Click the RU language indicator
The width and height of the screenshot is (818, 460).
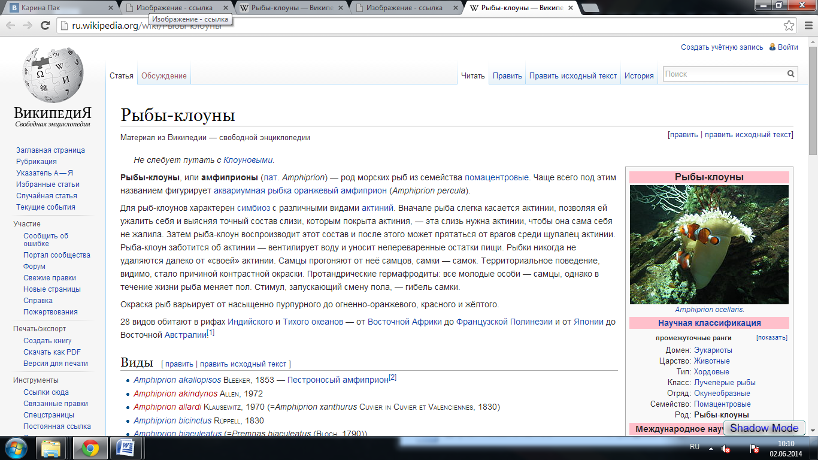pos(695,447)
